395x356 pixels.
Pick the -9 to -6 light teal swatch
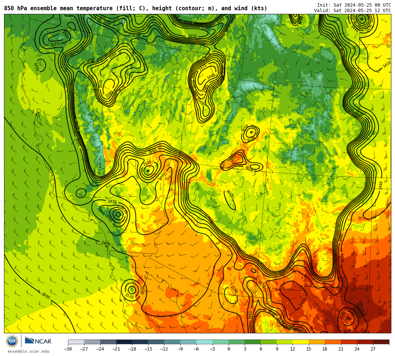tap(188, 342)
